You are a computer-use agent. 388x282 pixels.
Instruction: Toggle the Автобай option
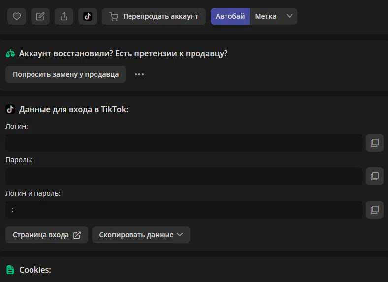click(x=230, y=16)
